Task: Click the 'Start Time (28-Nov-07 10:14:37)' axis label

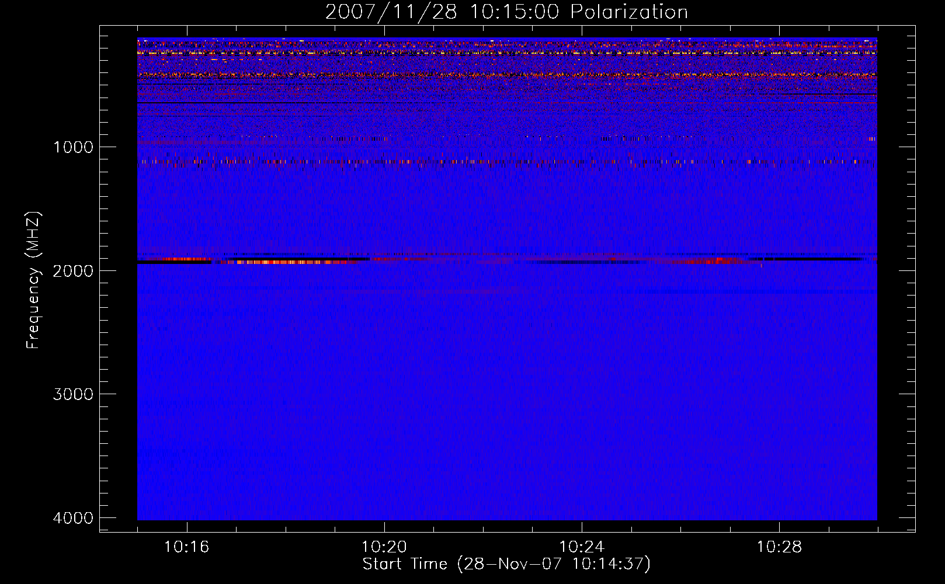Action: tap(506, 564)
